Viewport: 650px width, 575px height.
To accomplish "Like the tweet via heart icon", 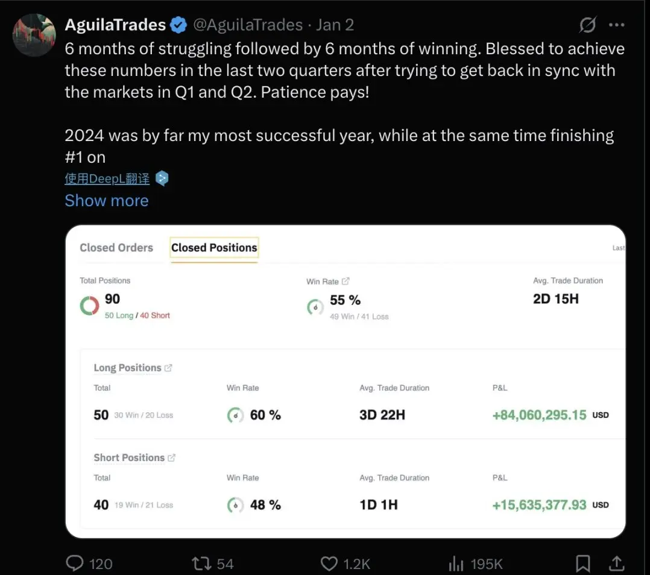I will coord(329,564).
